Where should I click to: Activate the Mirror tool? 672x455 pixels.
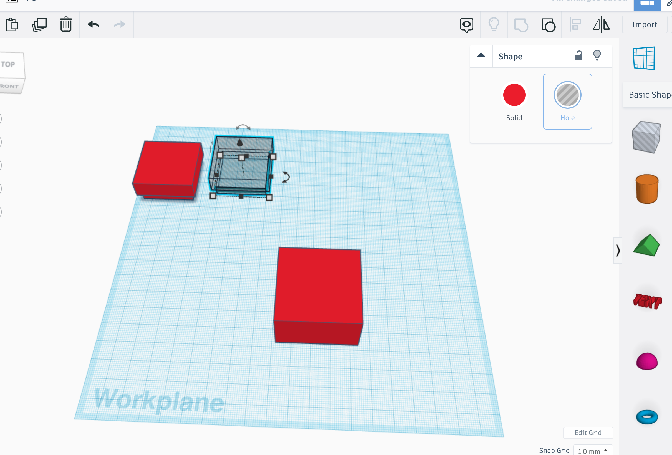[601, 25]
